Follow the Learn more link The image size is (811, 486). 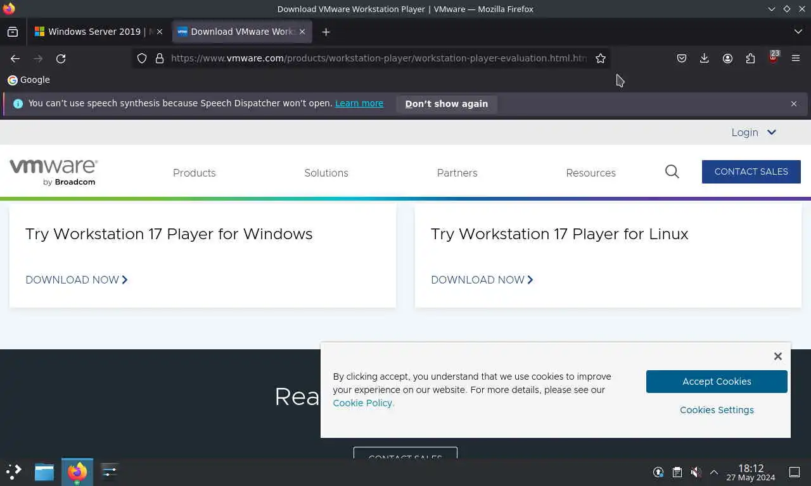(x=359, y=103)
